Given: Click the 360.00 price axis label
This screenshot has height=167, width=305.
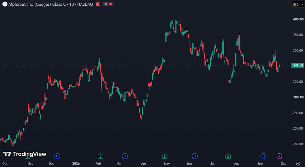Looking at the screenshot, I should click(298, 50).
